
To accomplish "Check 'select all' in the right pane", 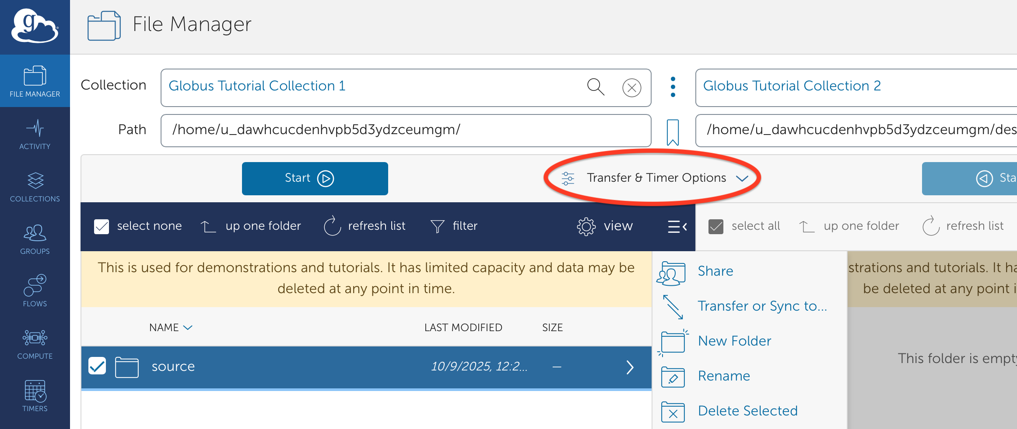I will (716, 226).
